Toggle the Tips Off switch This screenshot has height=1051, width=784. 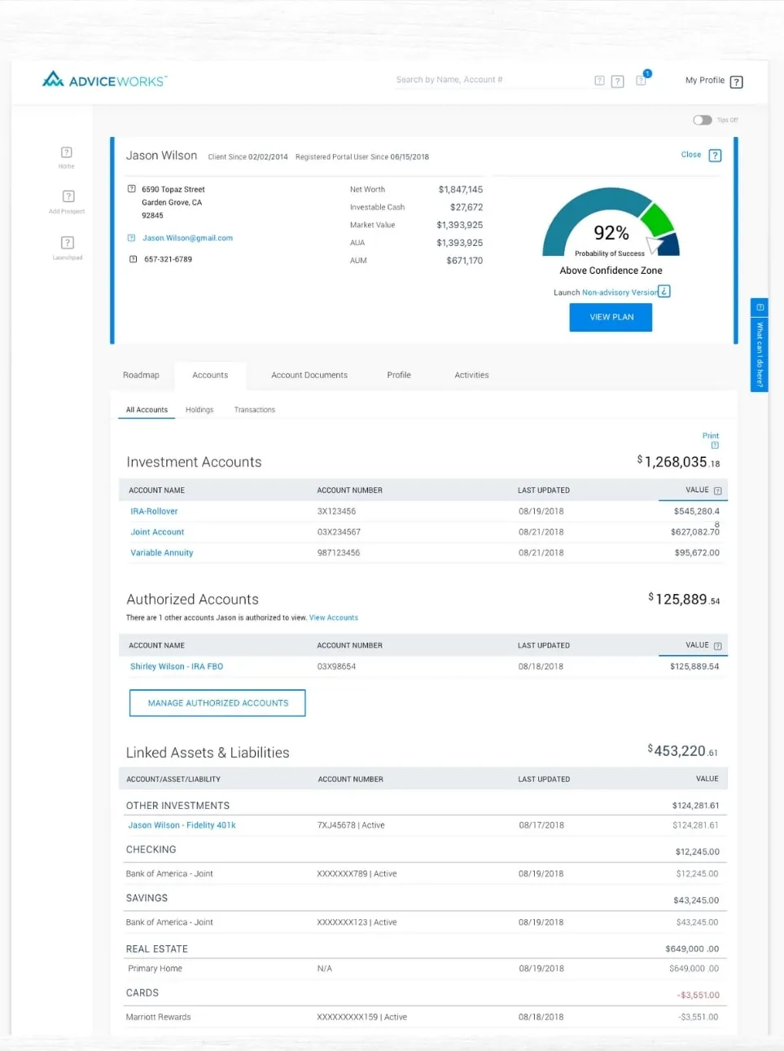pyautogui.click(x=702, y=120)
